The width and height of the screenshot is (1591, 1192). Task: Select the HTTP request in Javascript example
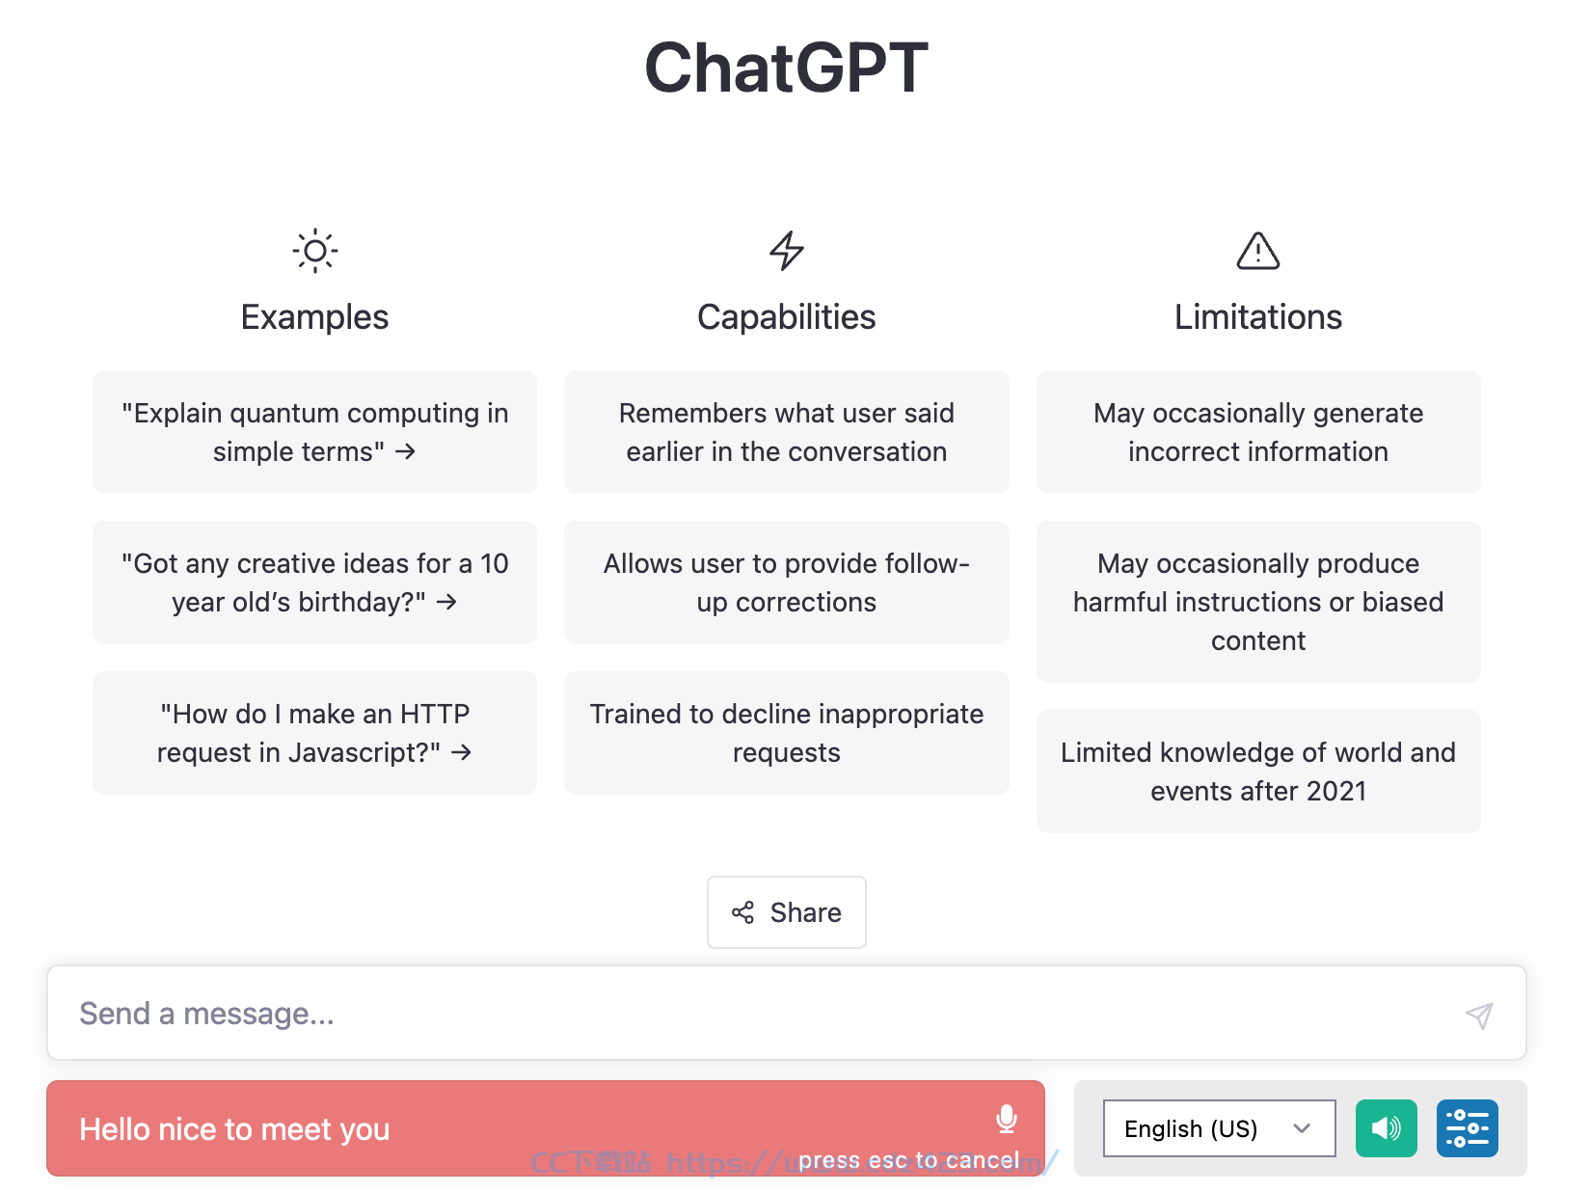coord(314,733)
